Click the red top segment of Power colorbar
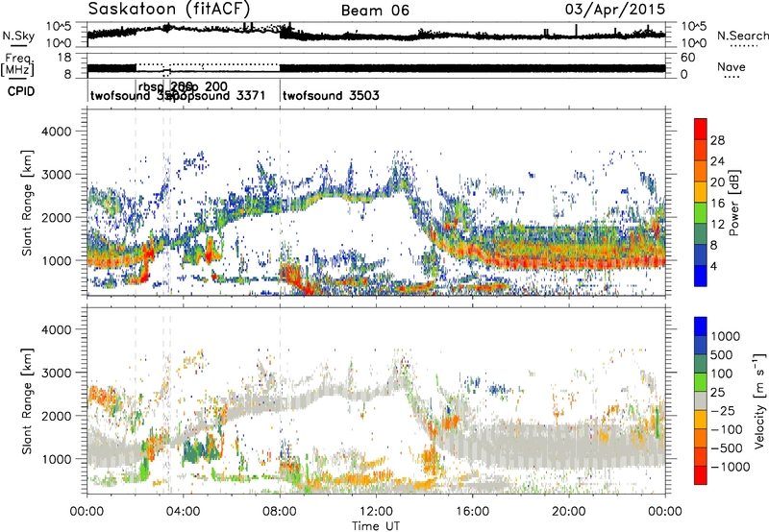 tap(701, 129)
